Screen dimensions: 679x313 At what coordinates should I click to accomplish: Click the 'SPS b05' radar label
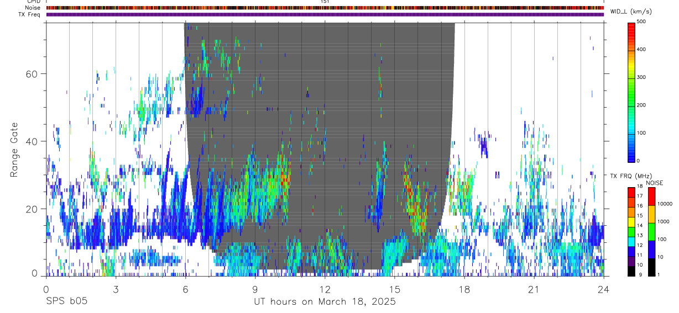[66, 302]
